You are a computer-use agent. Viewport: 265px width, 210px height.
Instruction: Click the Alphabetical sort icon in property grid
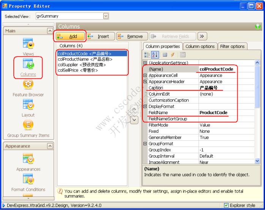[x=155, y=55]
